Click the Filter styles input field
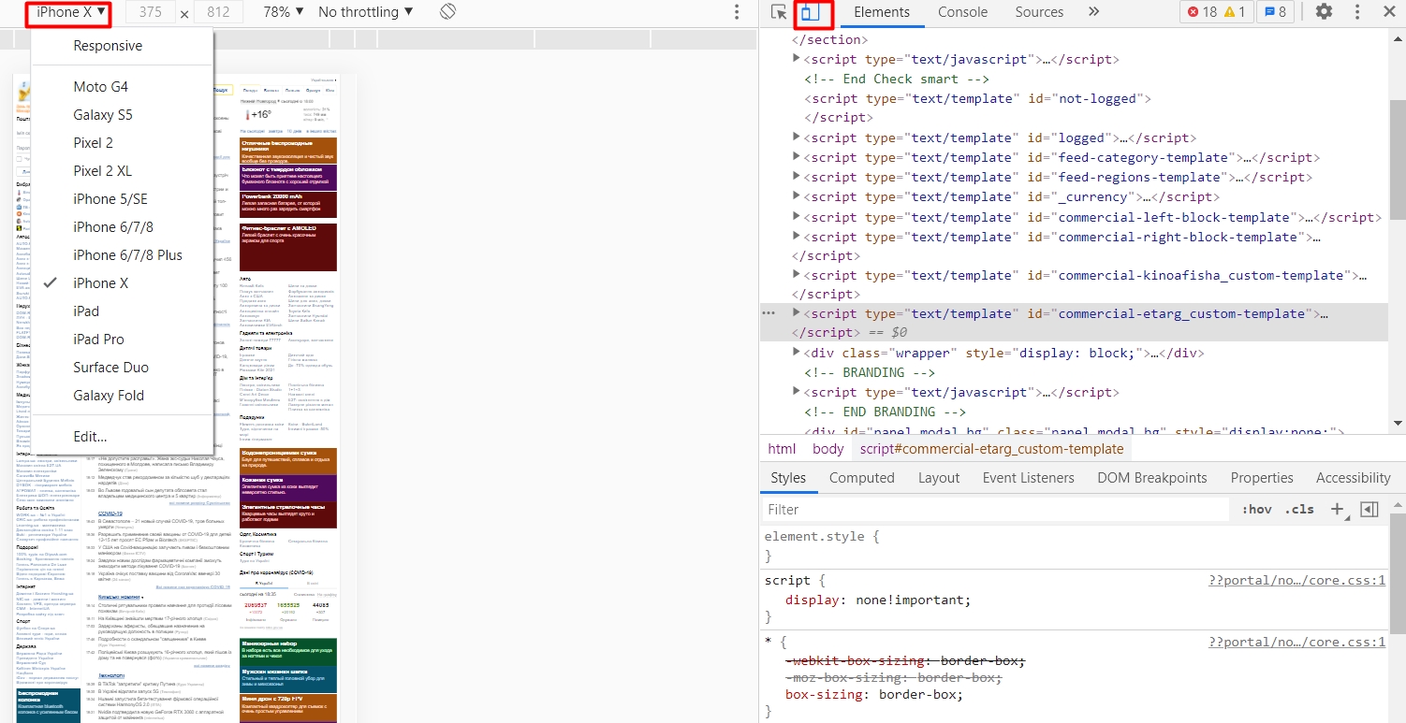This screenshot has height=723, width=1406. click(x=992, y=510)
